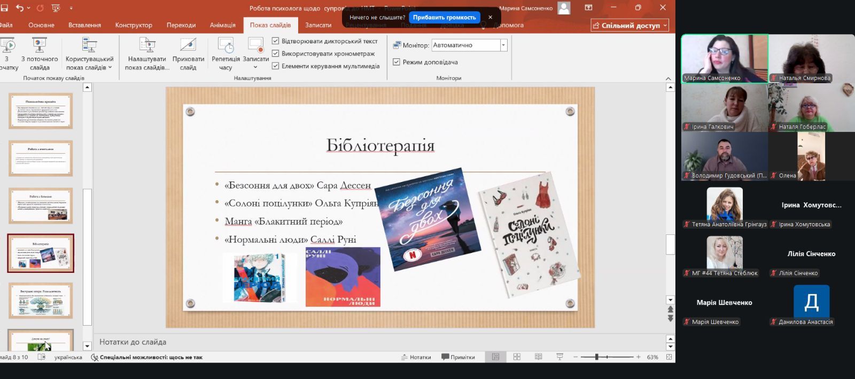This screenshot has width=855, height=379.
Task: Select the 'Робота з батьками' slide thumbnail
Action: tap(41, 206)
